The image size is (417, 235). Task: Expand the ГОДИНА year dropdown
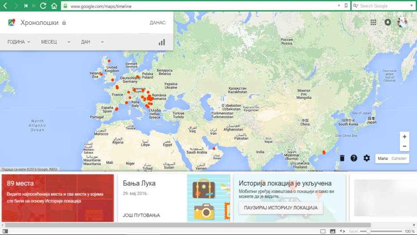(19, 42)
